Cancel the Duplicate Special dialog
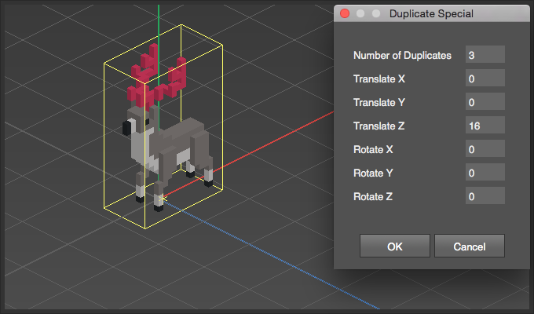Image resolution: width=534 pixels, height=314 pixels. [469, 246]
